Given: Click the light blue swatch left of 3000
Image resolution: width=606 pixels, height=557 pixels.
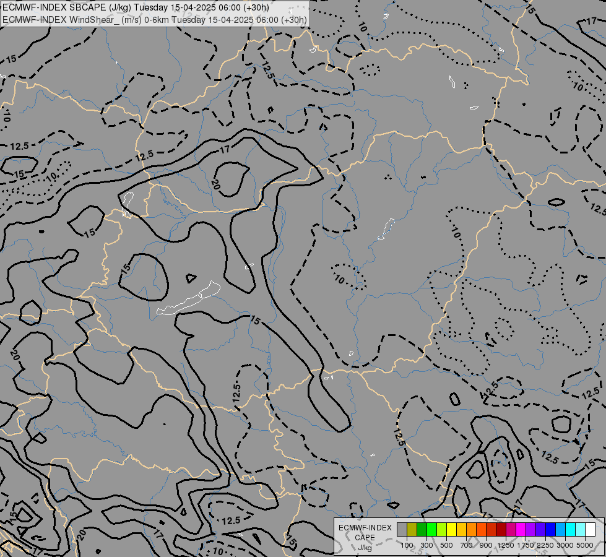Looking at the screenshot, I should pos(560,529).
